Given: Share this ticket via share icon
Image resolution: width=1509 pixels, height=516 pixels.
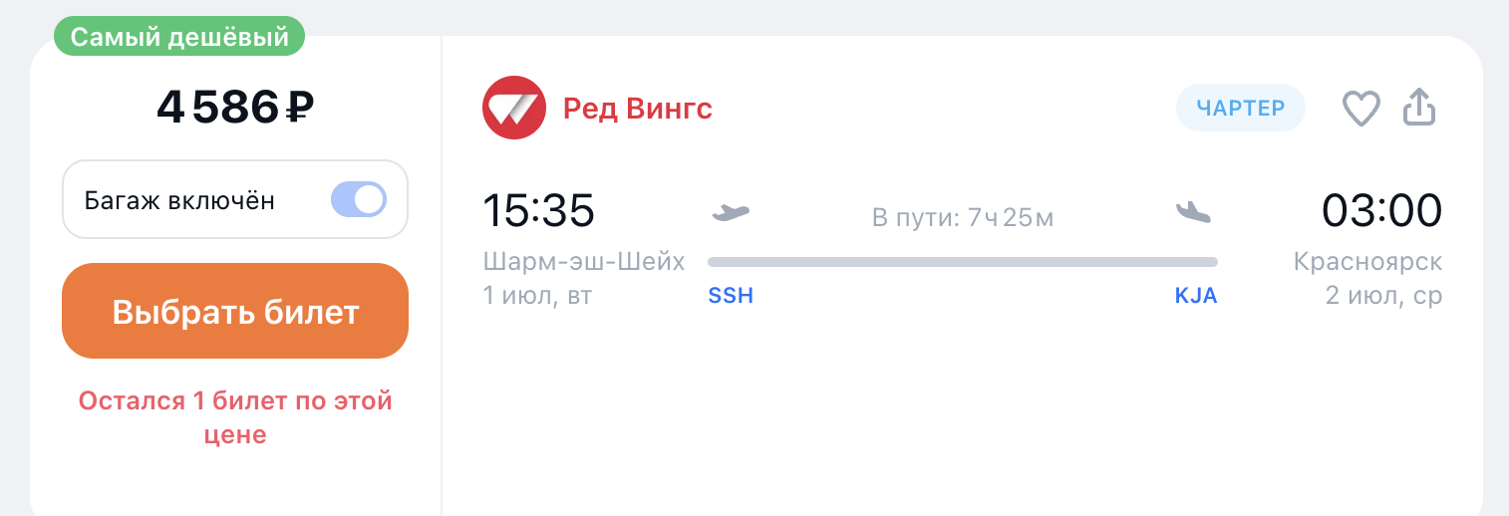Looking at the screenshot, I should pyautogui.click(x=1419, y=107).
